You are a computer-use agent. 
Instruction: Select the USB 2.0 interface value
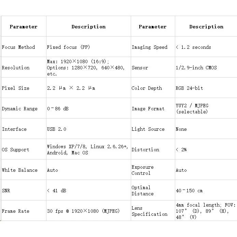pos(57,129)
